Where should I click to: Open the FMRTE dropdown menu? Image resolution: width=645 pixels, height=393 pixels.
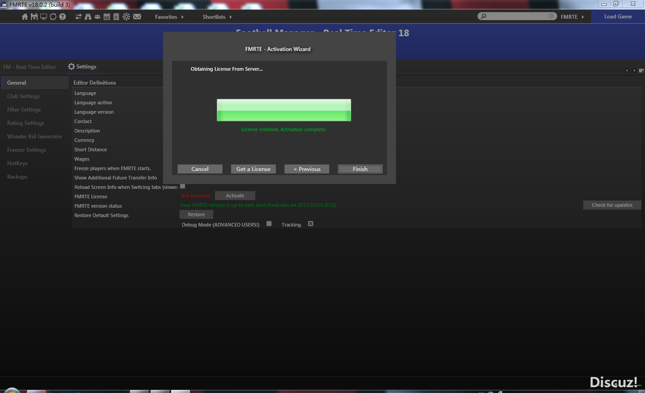point(572,17)
